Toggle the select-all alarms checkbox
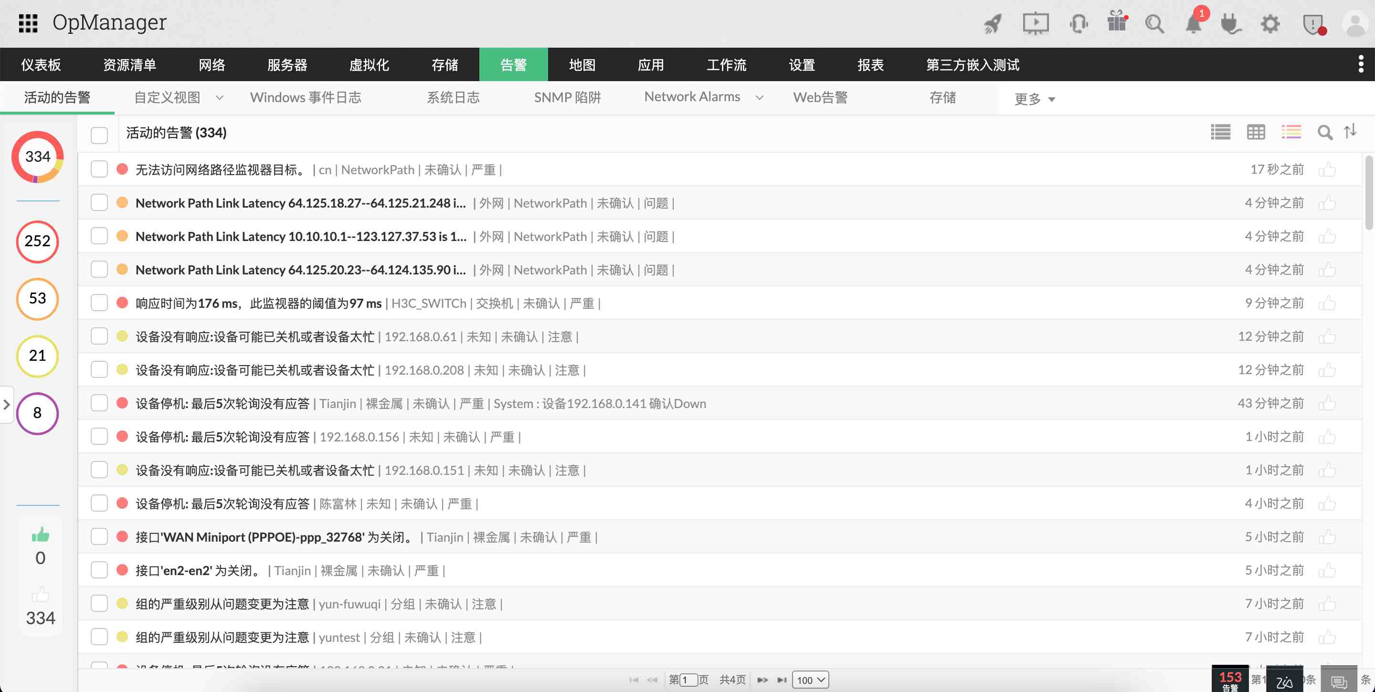Screen dimensions: 1375x692 pyautogui.click(x=99, y=135)
